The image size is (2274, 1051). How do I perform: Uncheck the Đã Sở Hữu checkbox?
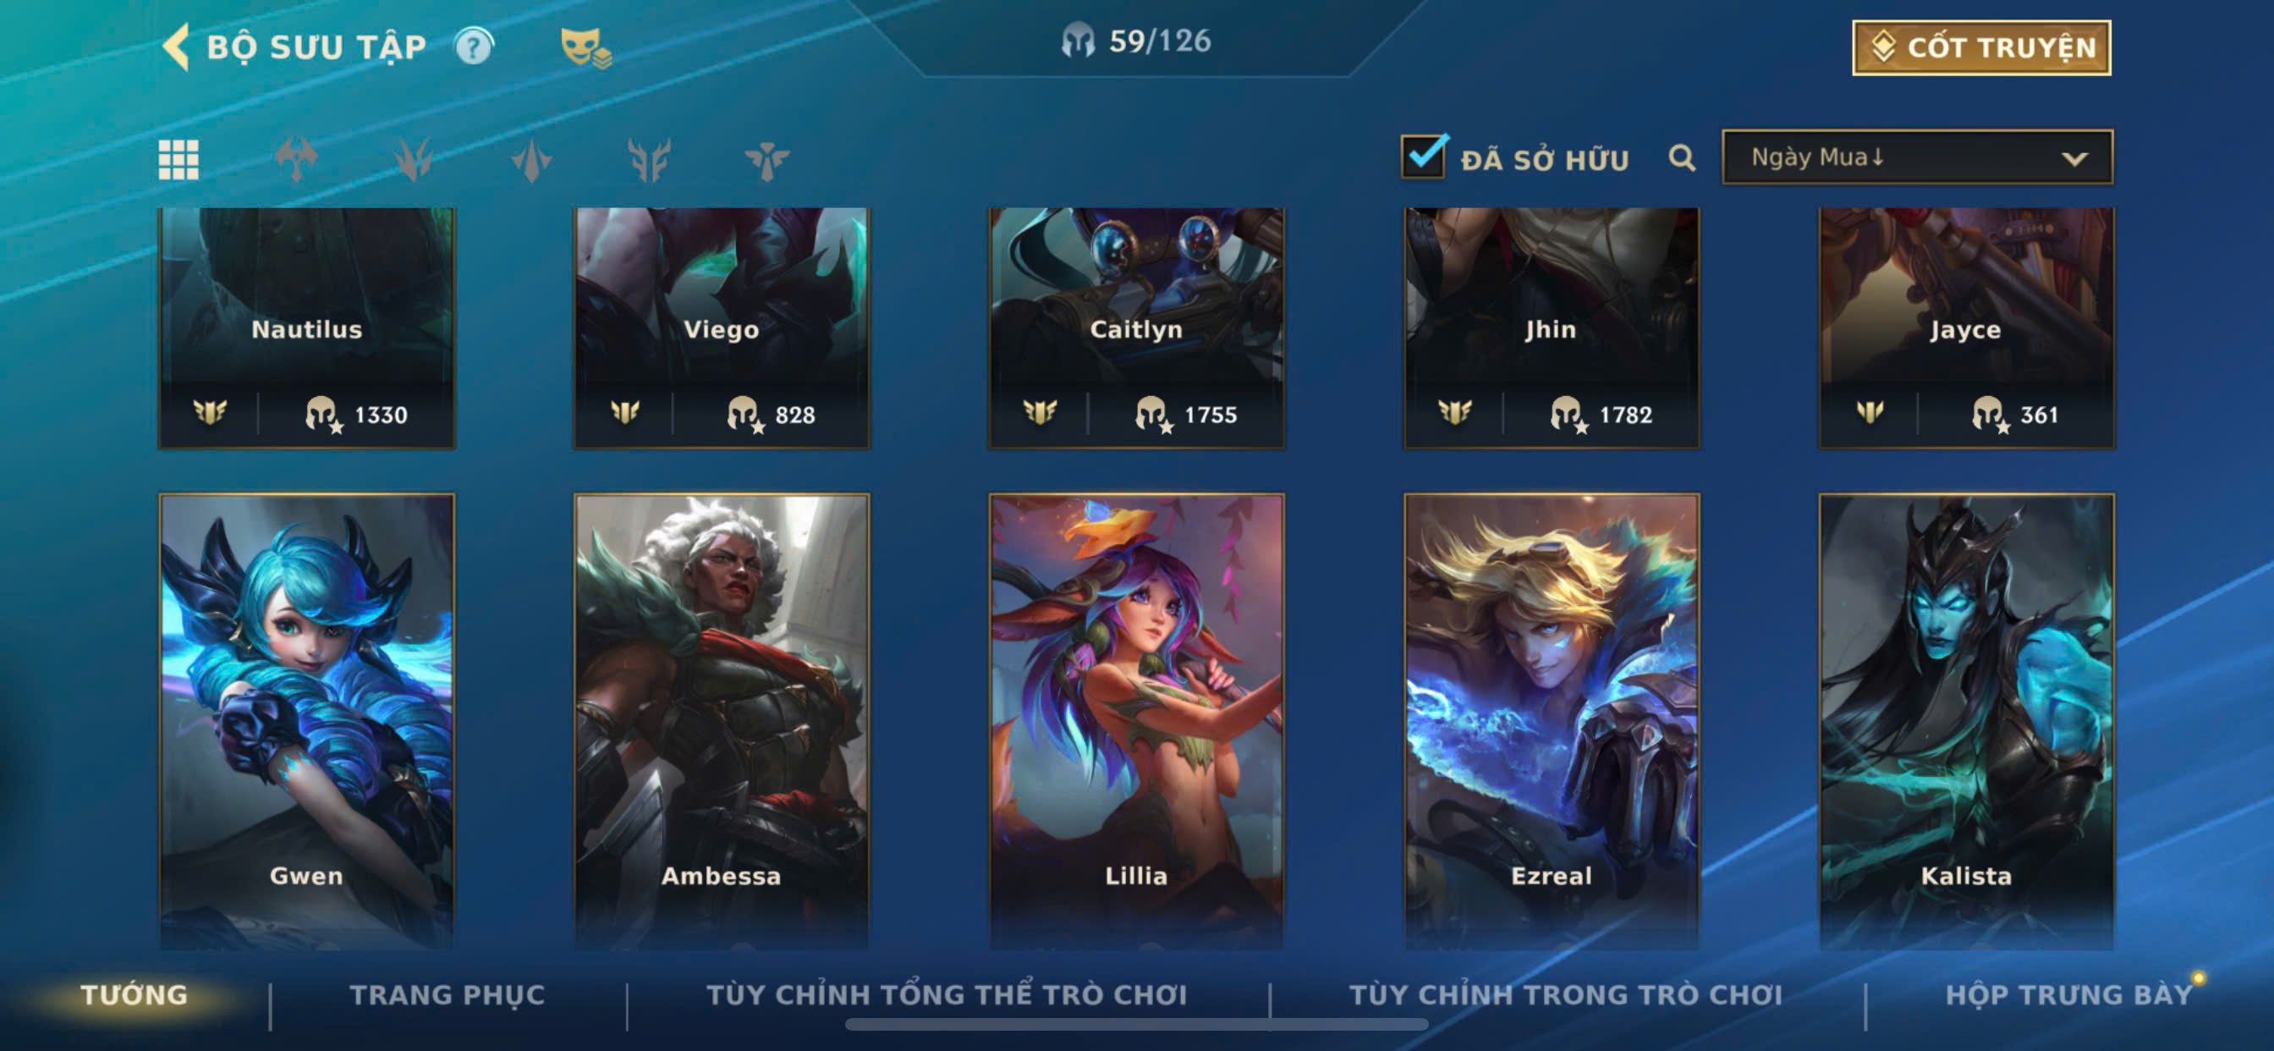tap(1424, 157)
